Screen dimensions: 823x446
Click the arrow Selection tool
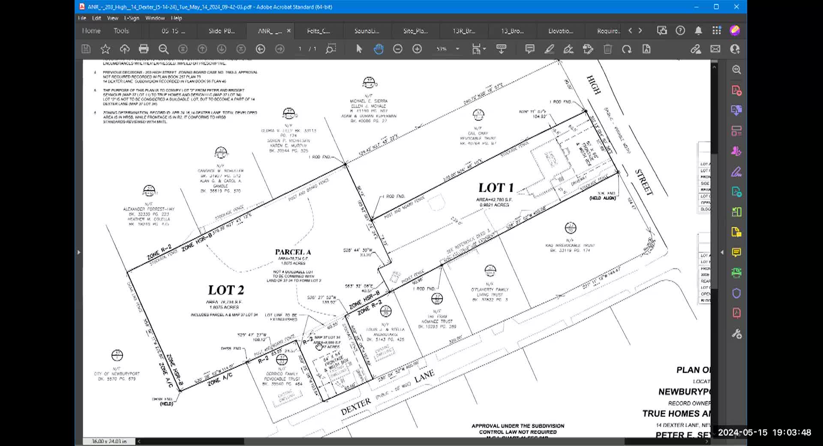359,49
